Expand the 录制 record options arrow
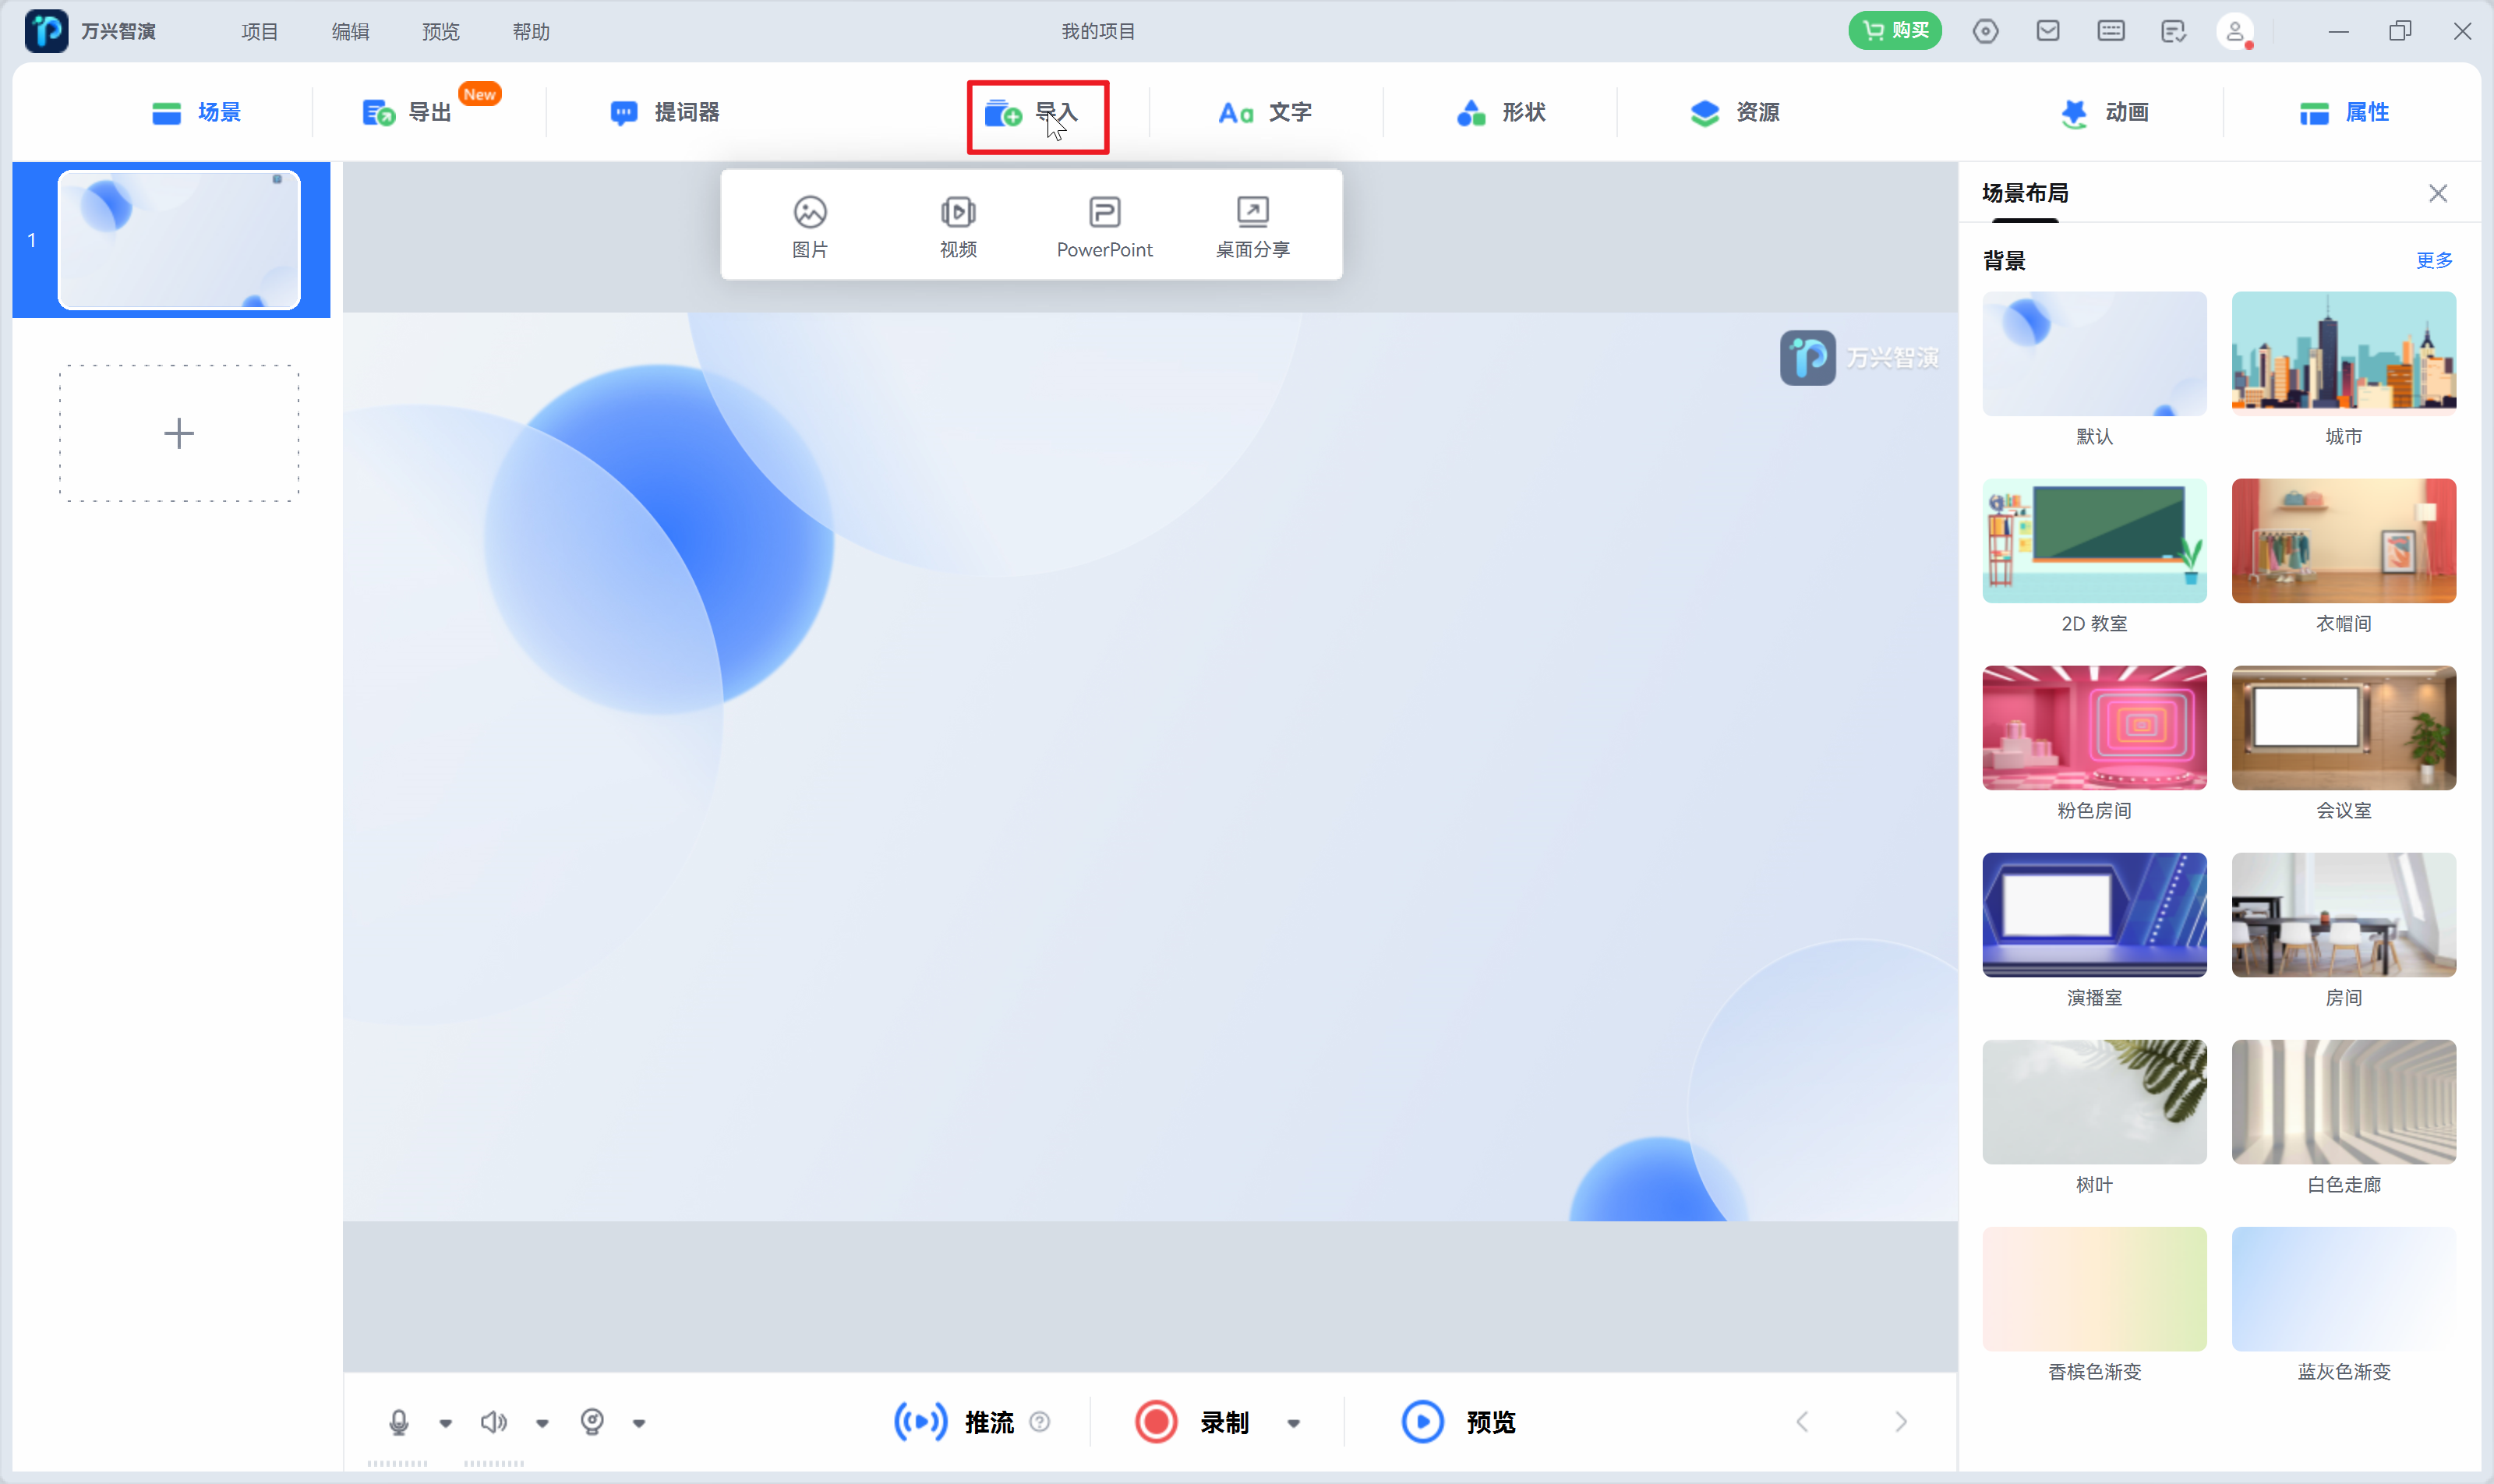Screen dimensions: 2494x1484 1293,1423
